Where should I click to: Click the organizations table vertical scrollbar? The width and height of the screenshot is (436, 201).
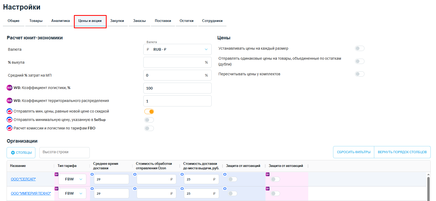coord(428,188)
